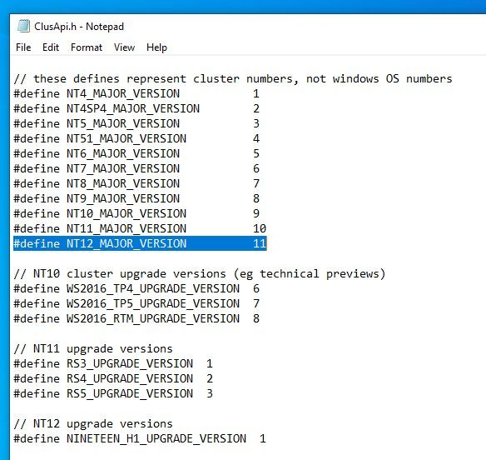The image size is (486, 460).
Task: Open the File menu
Action: [x=23, y=47]
